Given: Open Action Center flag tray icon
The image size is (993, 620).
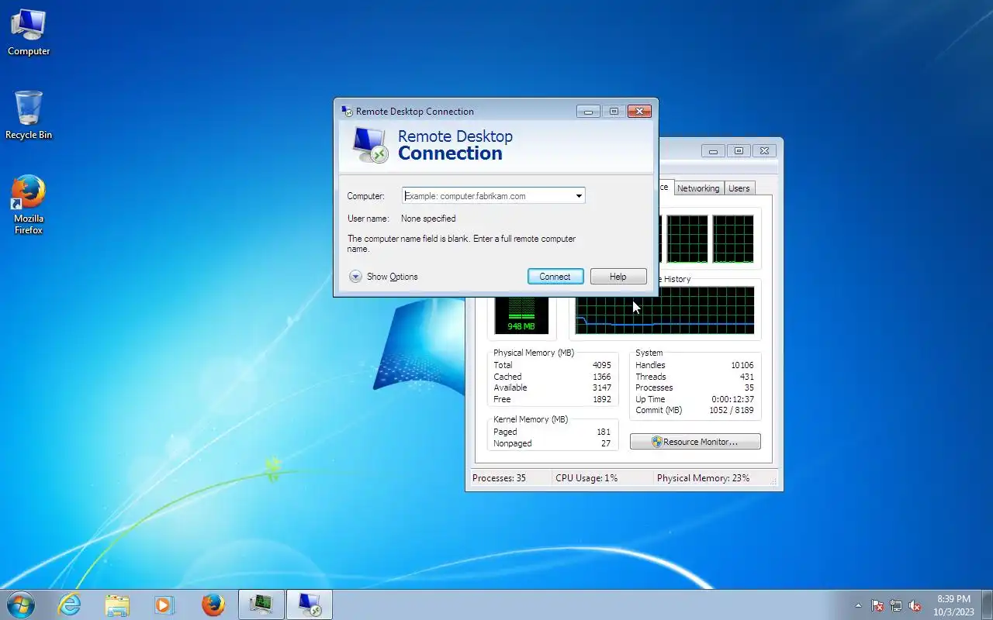Looking at the screenshot, I should click(877, 605).
